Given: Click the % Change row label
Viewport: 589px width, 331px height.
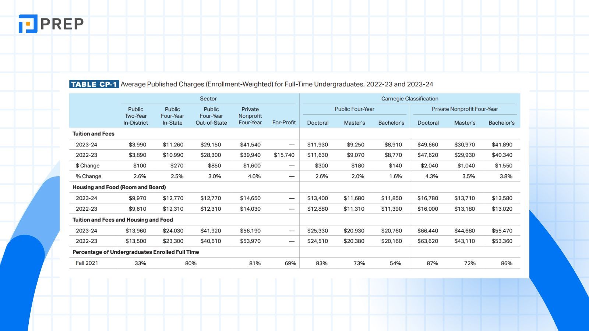Looking at the screenshot, I should [88, 176].
